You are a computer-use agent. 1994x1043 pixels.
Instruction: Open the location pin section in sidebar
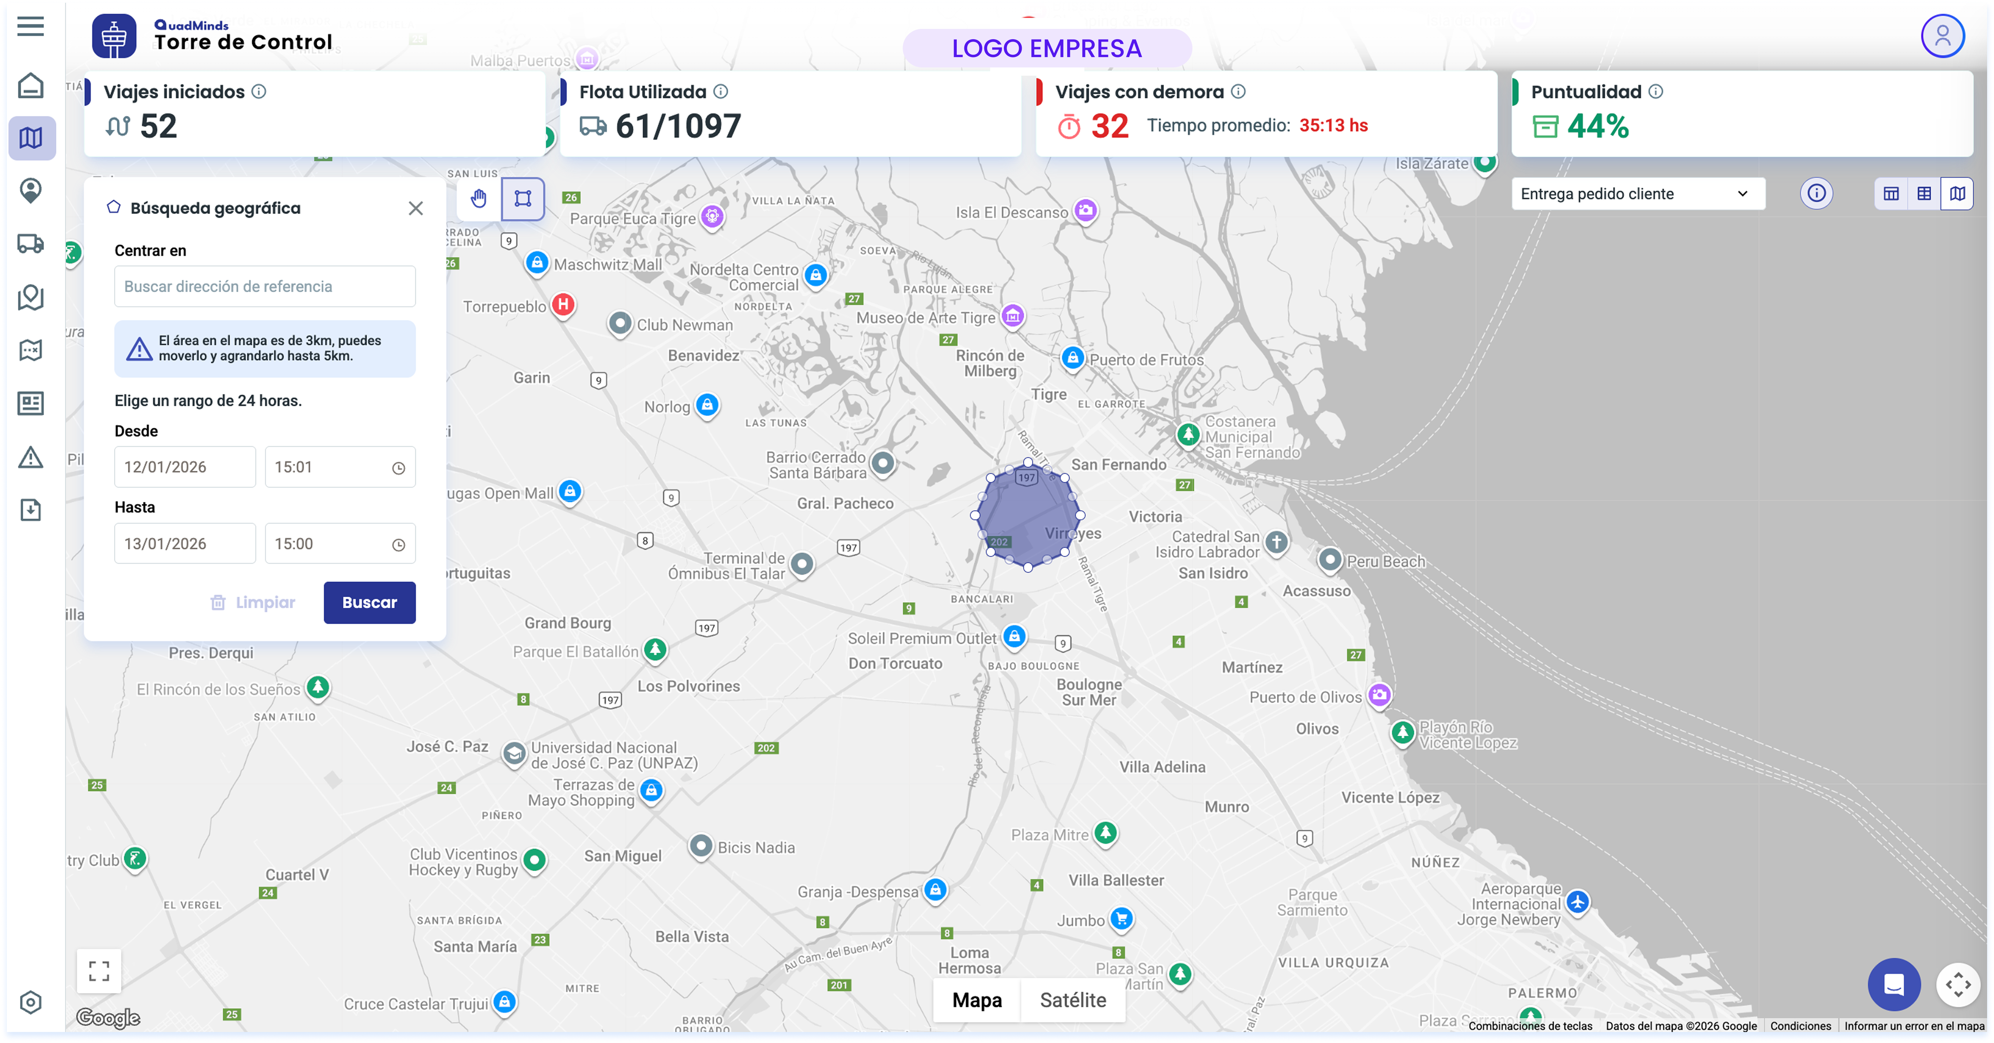[30, 191]
